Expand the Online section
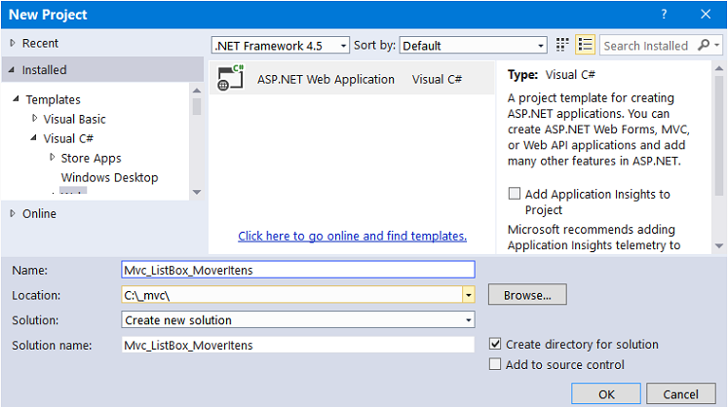The image size is (728, 407). pyautogui.click(x=13, y=213)
